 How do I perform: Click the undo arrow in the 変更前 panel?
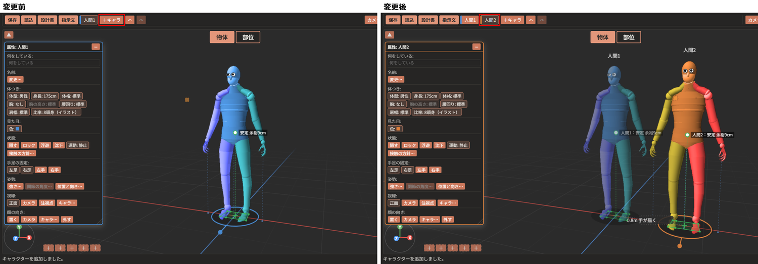(x=130, y=20)
